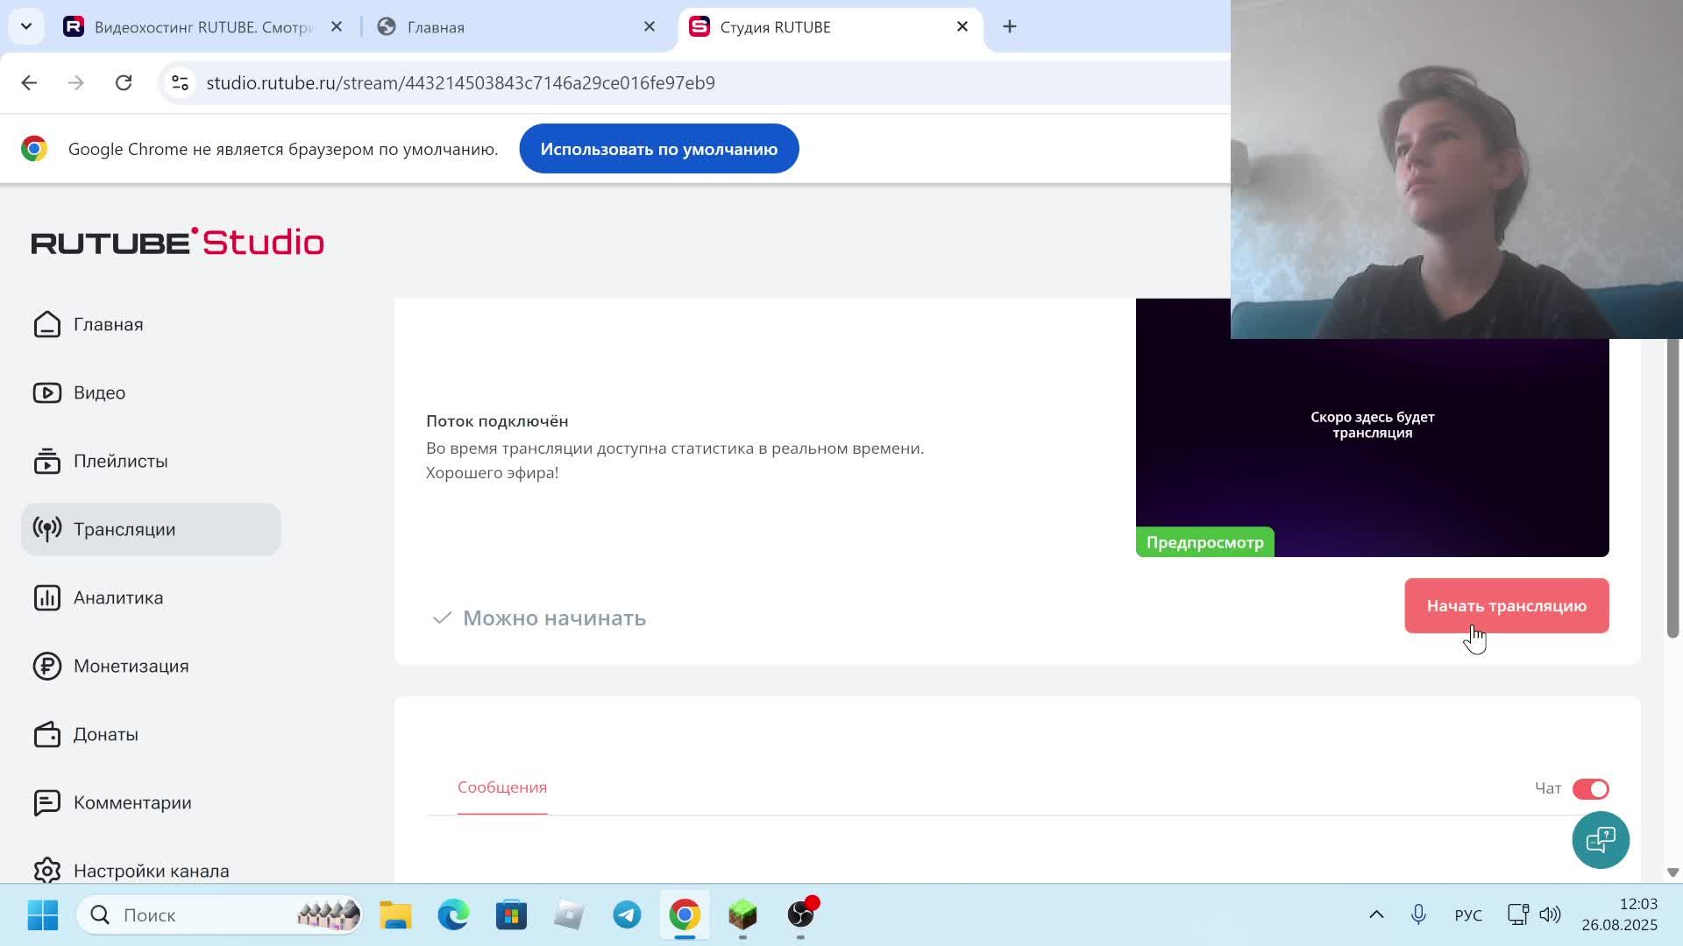Switch to the Сообщения tab

(x=501, y=787)
